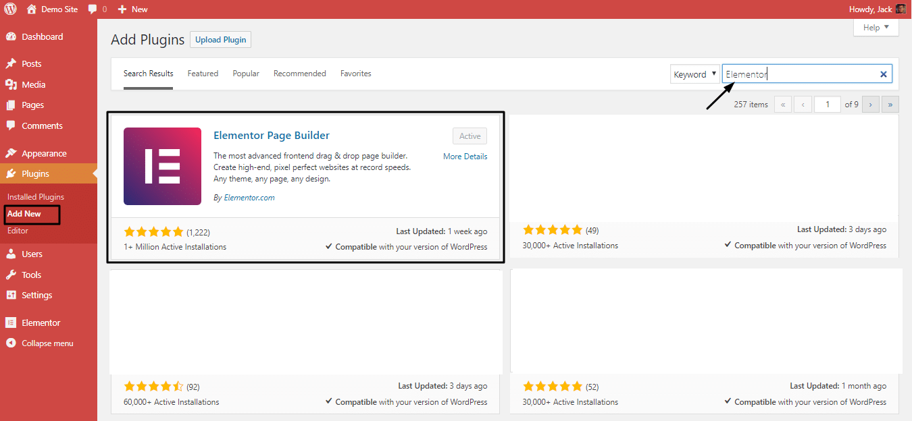Go to next page of results
The height and width of the screenshot is (421, 912).
pos(871,105)
